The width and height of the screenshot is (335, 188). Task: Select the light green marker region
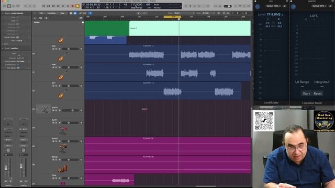tap(189, 28)
